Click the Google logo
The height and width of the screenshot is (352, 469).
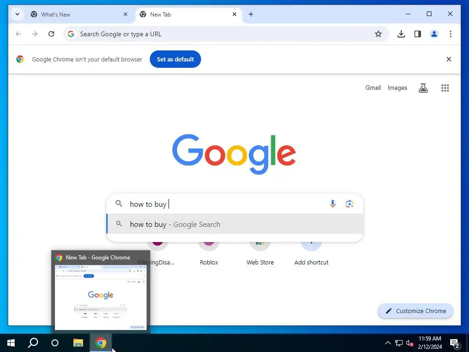234,154
